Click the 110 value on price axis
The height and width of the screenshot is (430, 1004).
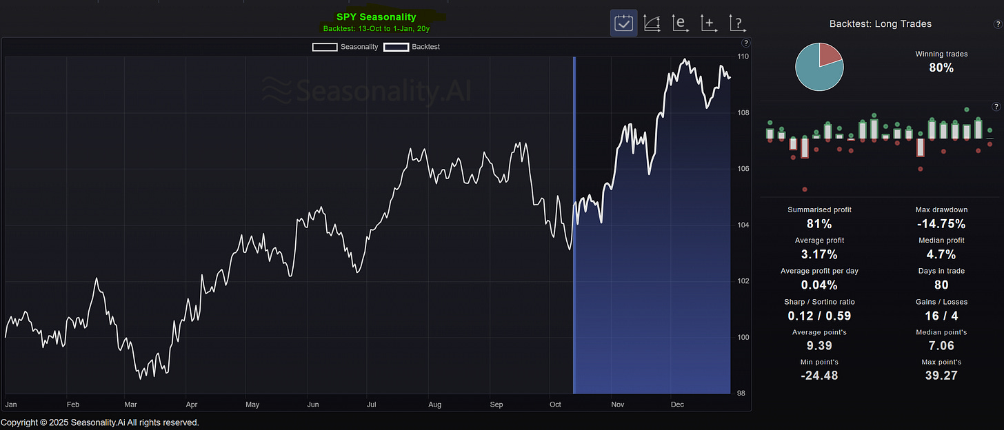[x=743, y=57]
